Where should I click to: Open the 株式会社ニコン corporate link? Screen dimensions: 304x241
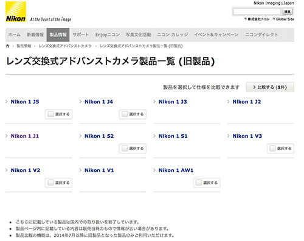258,19
